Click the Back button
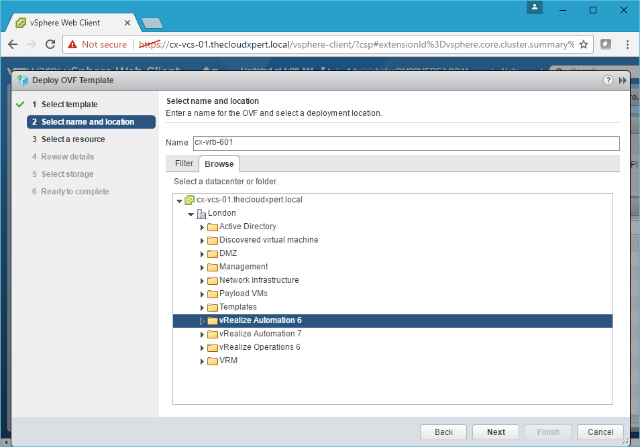This screenshot has height=447, width=640. pos(443,432)
